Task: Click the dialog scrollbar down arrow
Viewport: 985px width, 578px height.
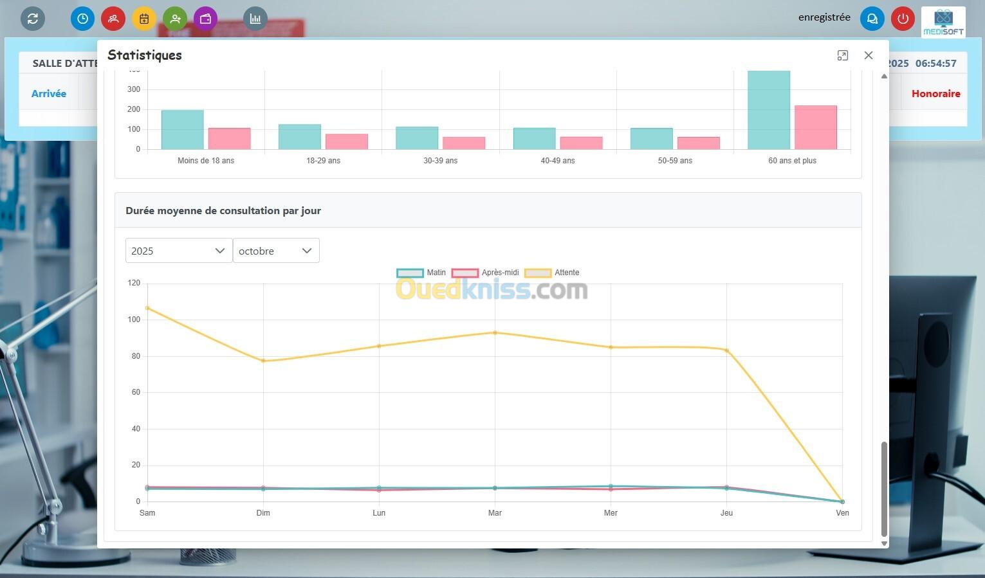Action: (x=884, y=543)
